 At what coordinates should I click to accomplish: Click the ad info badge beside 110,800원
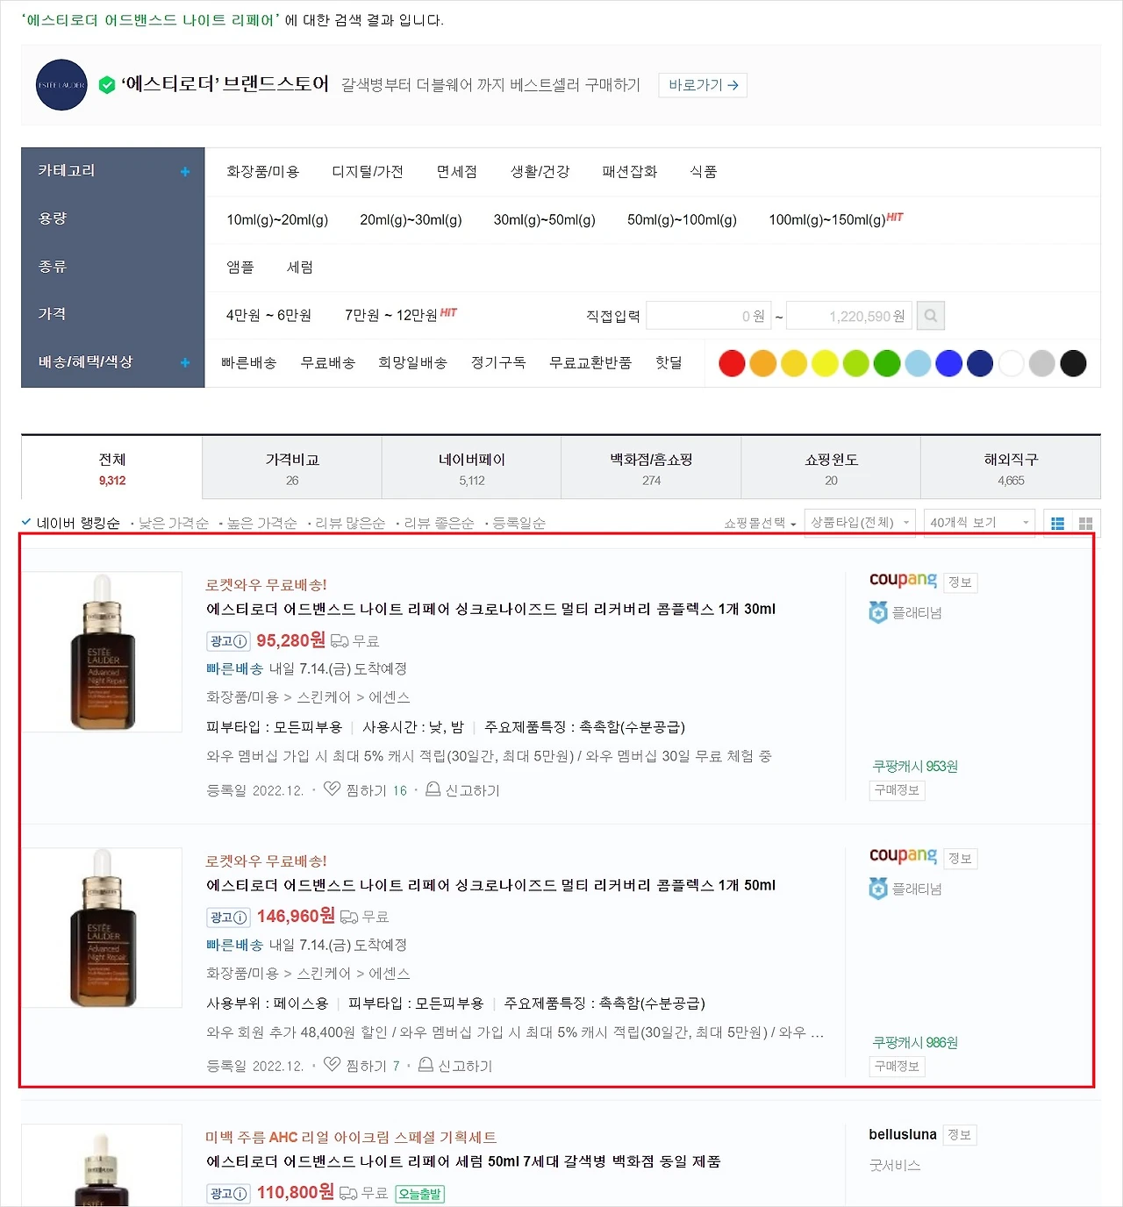[x=228, y=1194]
